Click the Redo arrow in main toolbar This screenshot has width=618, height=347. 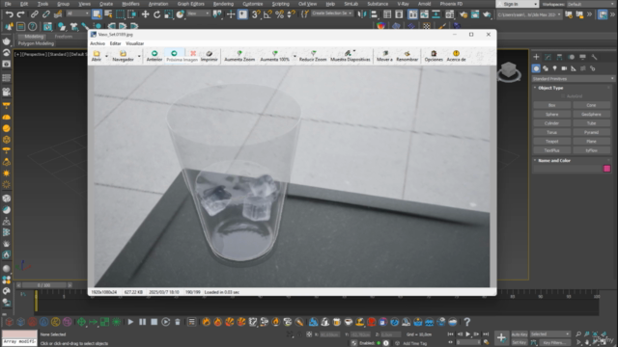click(x=20, y=14)
